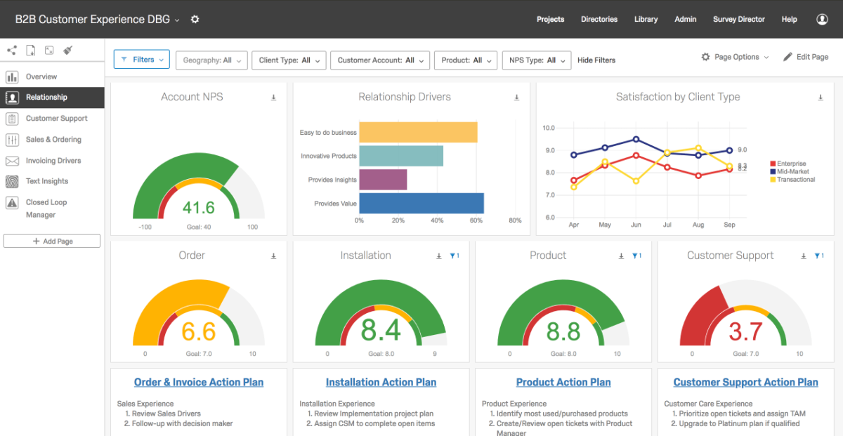Click the filter icon on the Installation widget

tap(454, 256)
